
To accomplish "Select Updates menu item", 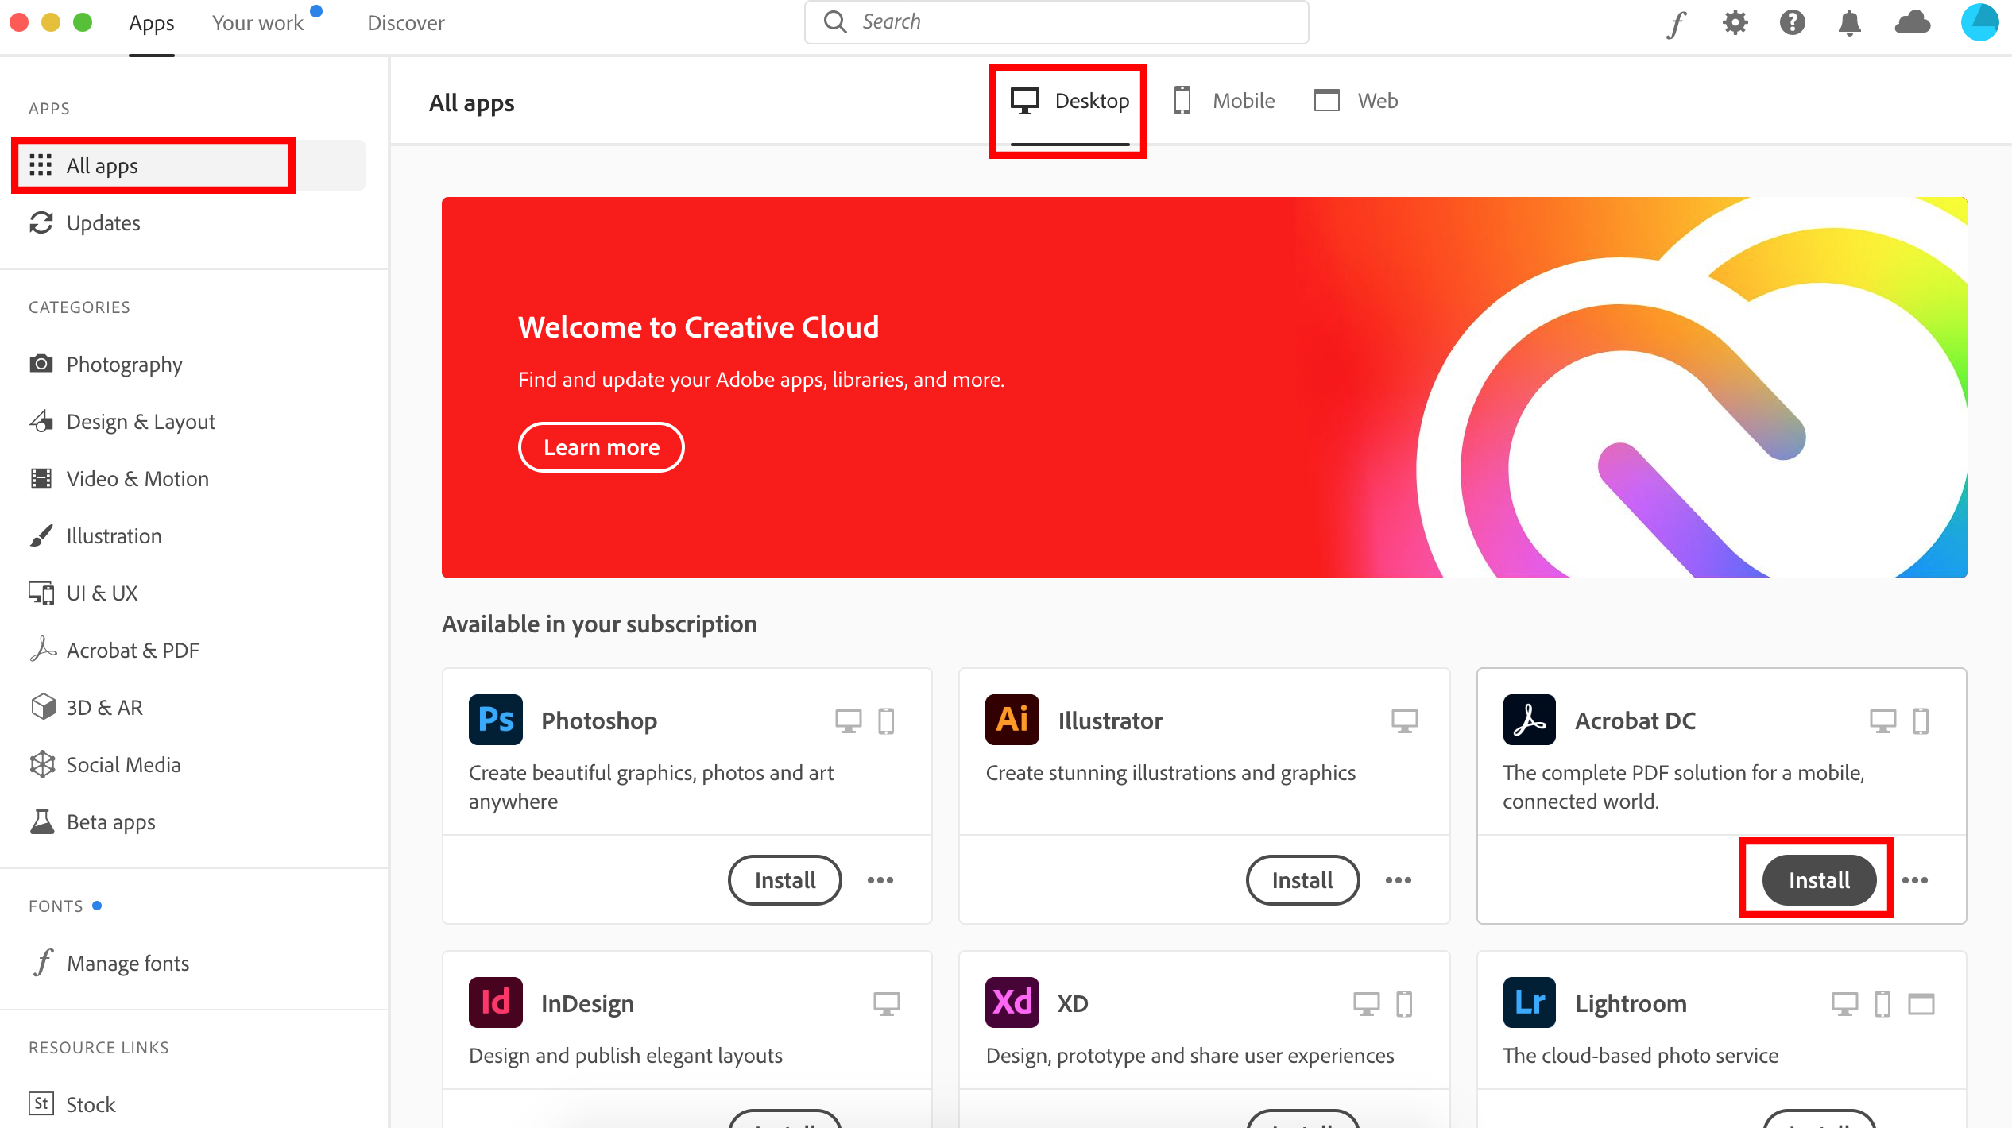I will click(103, 222).
